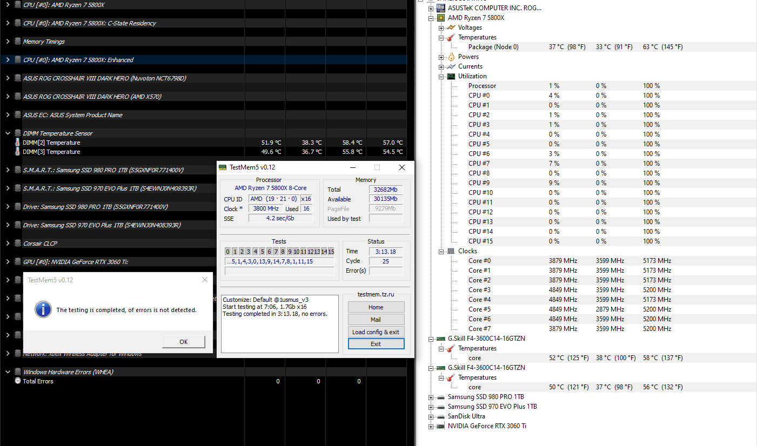Click the chip icon of DIMM Temperature Sensor

tap(18, 133)
